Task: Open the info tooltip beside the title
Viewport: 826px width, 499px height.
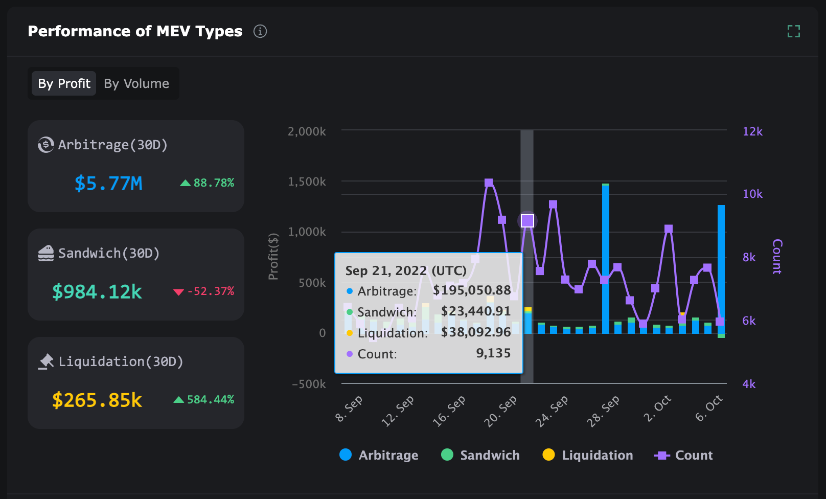Action: 260,31
